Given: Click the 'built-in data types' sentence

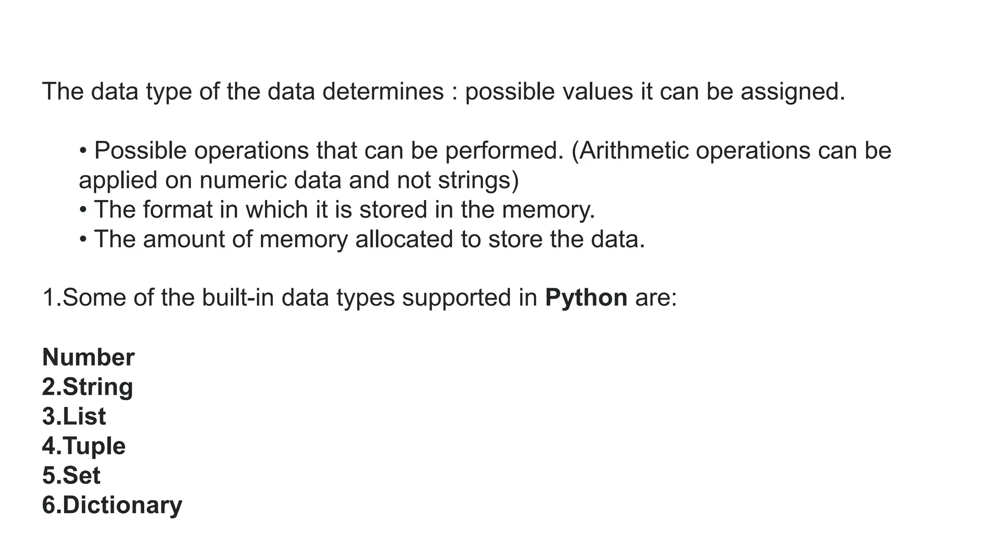Looking at the screenshot, I should pos(360,298).
